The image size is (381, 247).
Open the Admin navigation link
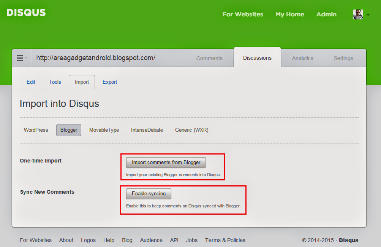[x=326, y=14]
